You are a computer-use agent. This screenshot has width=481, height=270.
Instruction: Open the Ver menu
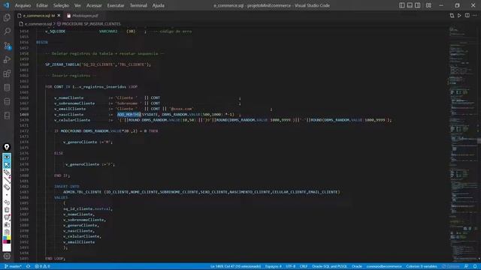(x=77, y=5)
